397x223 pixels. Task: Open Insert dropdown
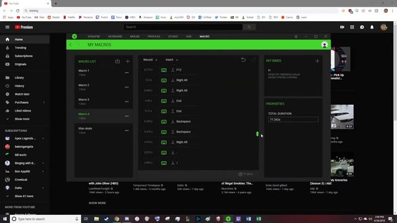click(x=172, y=59)
